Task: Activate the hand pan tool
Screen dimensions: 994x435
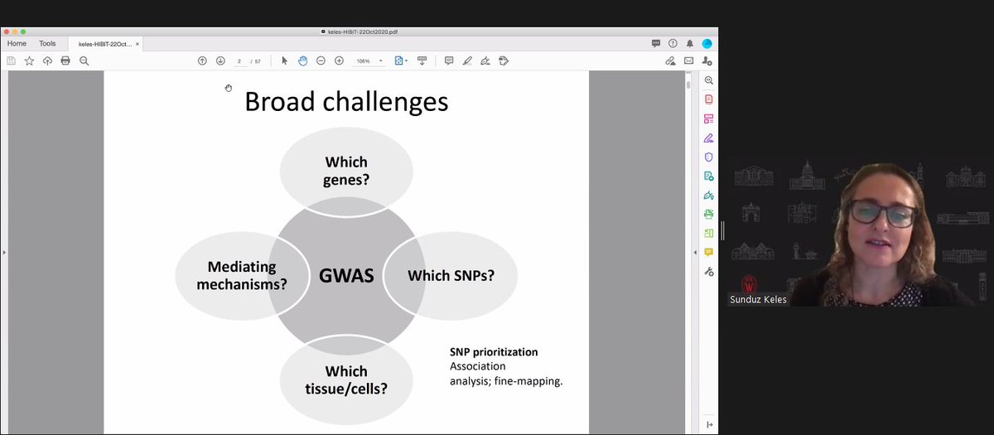Action: click(302, 60)
